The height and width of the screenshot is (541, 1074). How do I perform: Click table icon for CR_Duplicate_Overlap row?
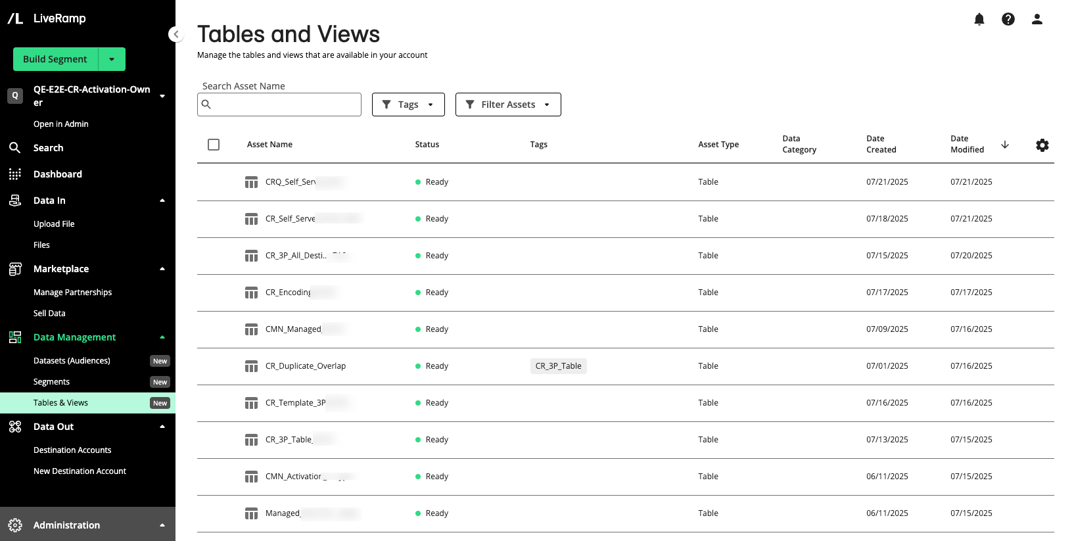coord(251,366)
